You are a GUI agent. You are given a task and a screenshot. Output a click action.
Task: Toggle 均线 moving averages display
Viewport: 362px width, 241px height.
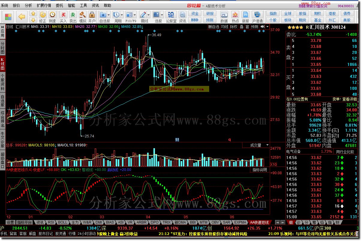click(225, 27)
